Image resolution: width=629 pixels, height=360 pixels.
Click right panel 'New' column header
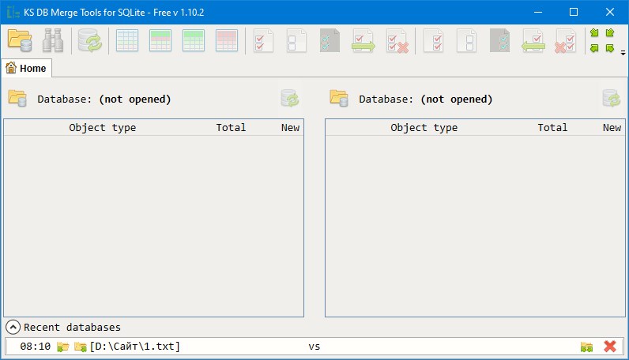coord(612,127)
